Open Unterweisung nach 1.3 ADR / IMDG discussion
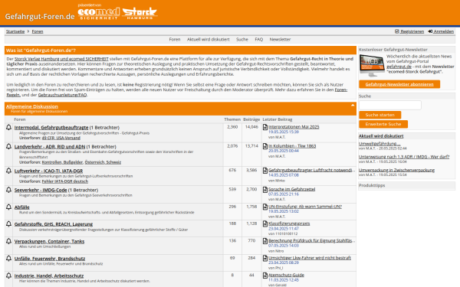The image size is (460, 287). [404, 157]
